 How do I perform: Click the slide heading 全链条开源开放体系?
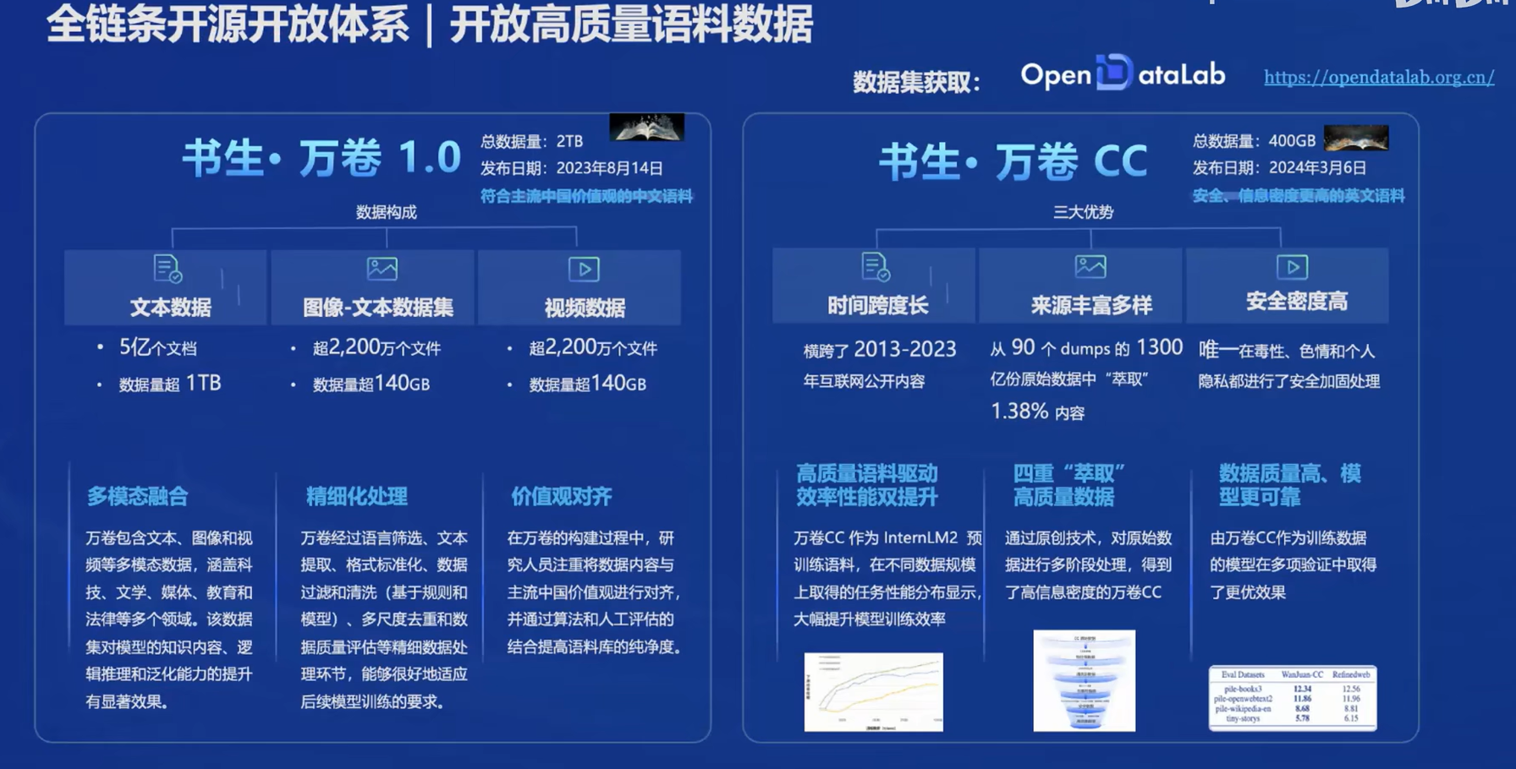228,24
